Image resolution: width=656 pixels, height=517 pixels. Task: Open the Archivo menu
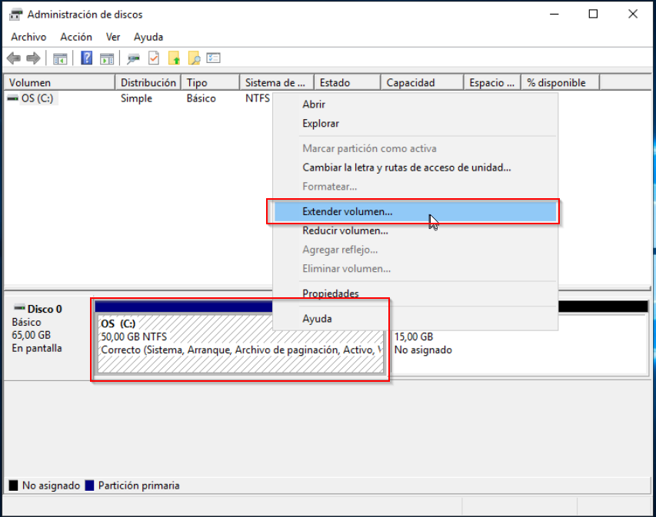coord(28,37)
